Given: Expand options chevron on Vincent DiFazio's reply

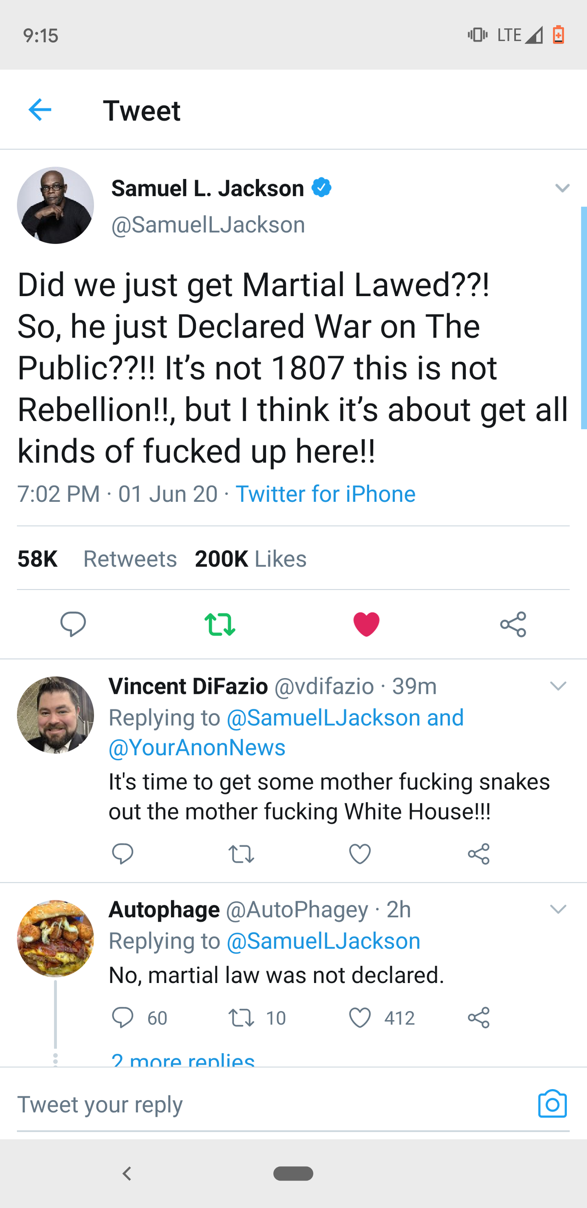Looking at the screenshot, I should (x=558, y=686).
